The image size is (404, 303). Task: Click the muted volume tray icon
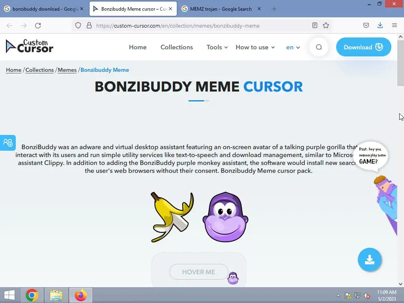tap(367, 296)
